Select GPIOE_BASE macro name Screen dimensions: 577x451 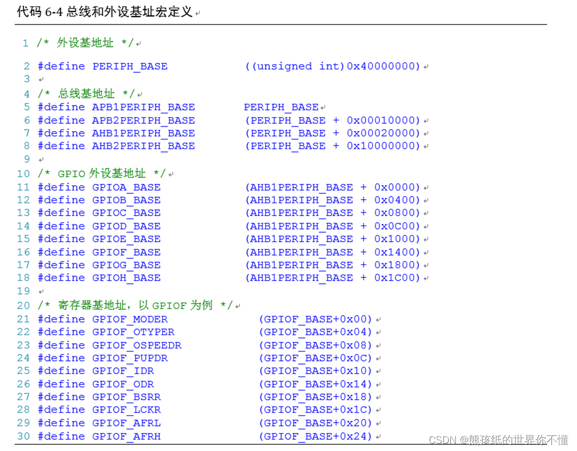(x=126, y=239)
